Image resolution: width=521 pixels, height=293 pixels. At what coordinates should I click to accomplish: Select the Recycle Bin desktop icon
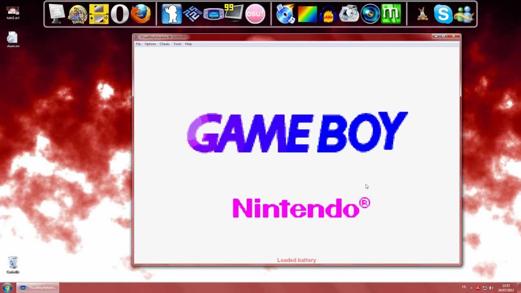pos(13,265)
